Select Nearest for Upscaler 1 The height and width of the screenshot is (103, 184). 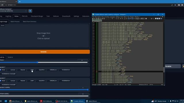point(22,70)
